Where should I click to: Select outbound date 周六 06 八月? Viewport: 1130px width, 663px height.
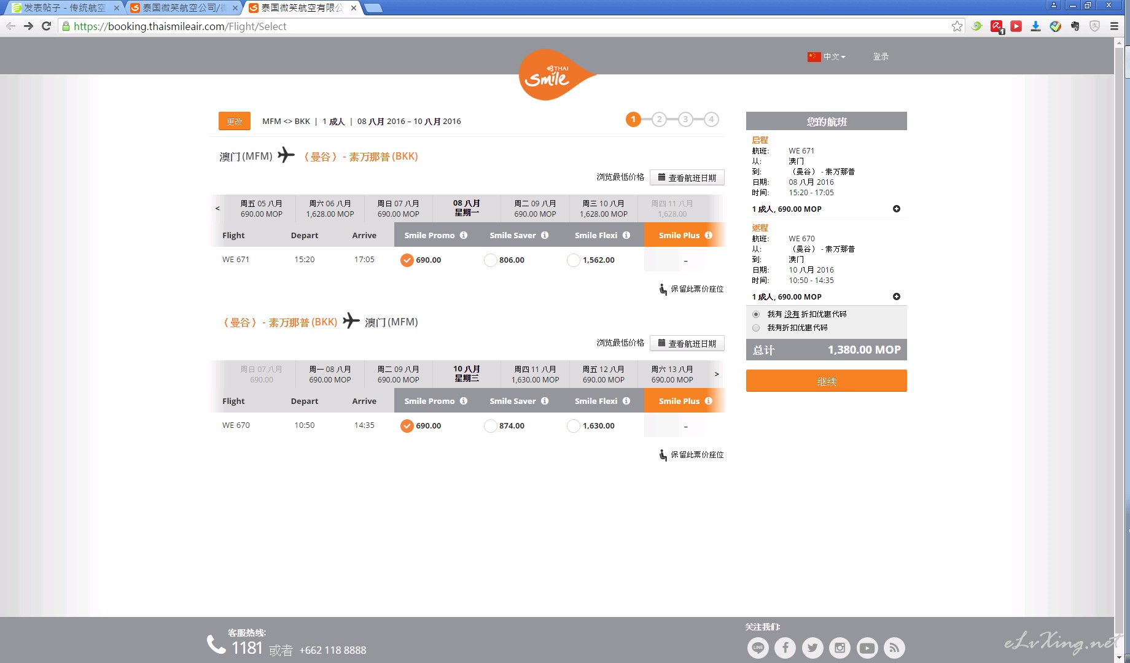(x=330, y=209)
